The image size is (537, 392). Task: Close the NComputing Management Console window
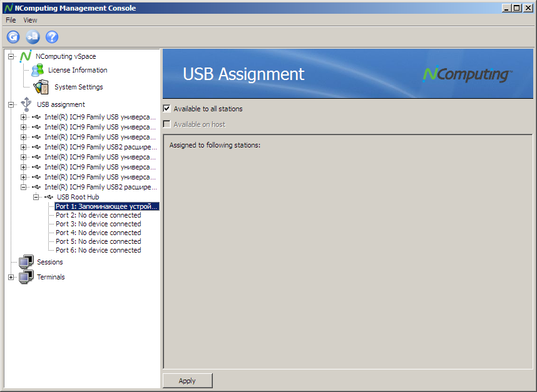[x=528, y=8]
